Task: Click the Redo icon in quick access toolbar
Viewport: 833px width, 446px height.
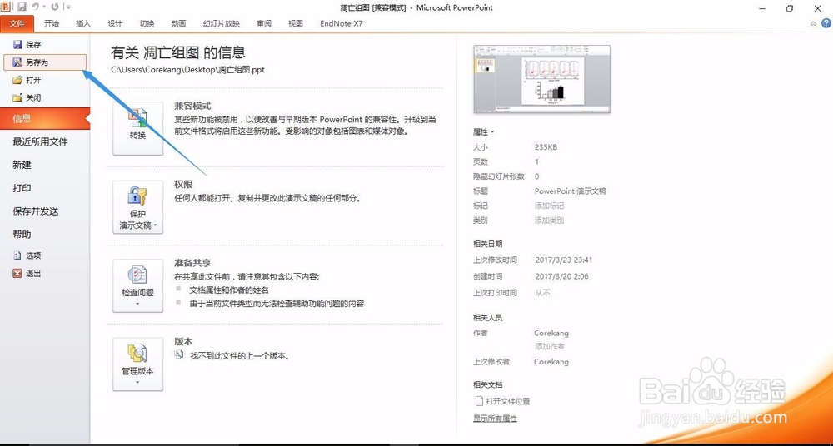Action: 55,7
